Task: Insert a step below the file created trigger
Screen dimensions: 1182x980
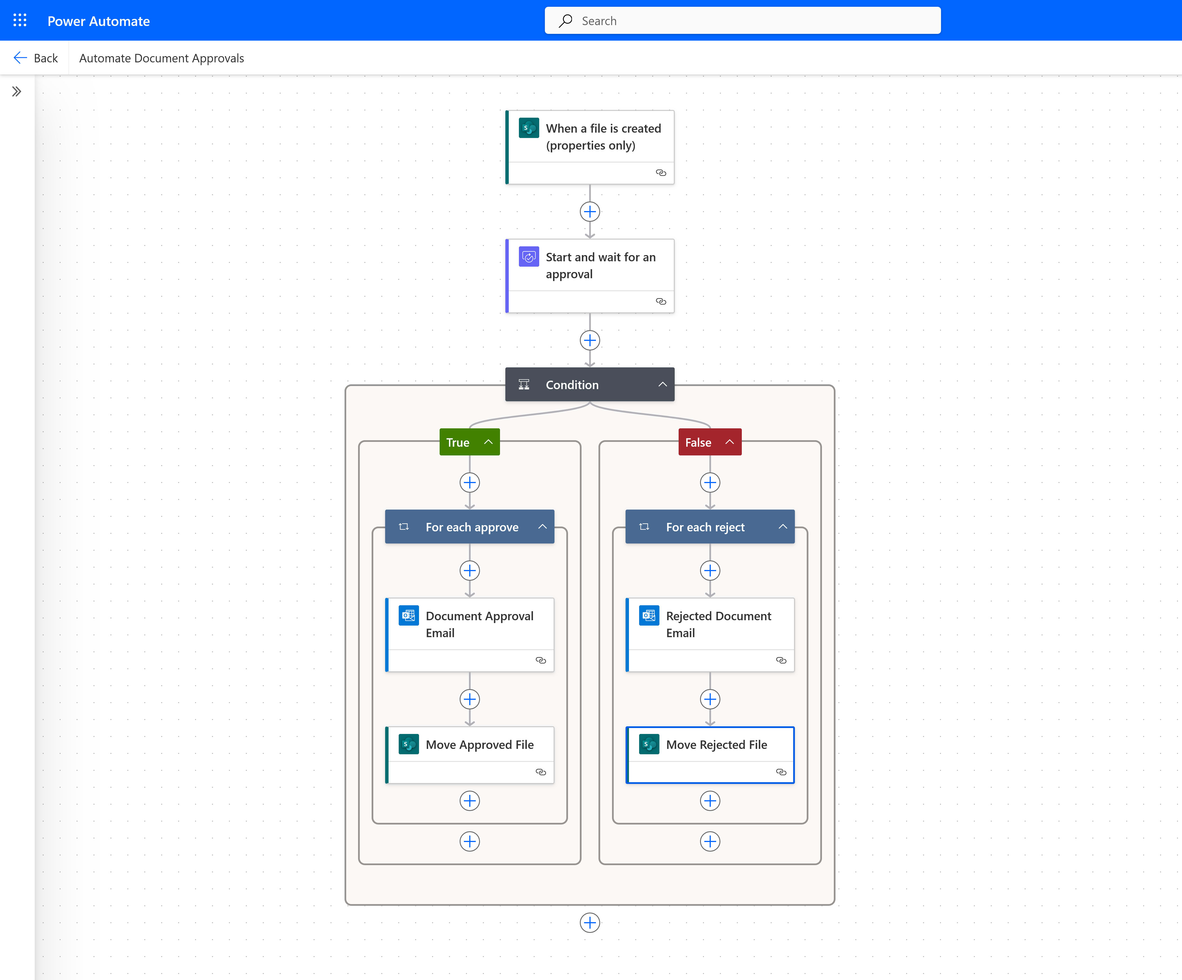Action: 589,212
